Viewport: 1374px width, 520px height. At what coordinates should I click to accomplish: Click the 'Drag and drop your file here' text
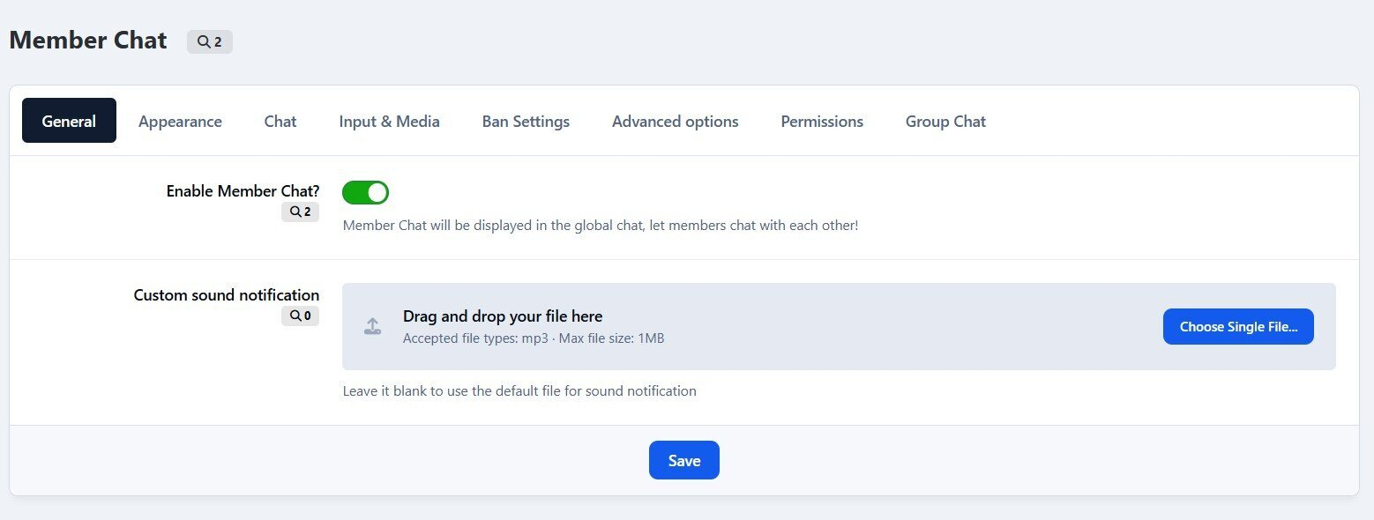[502, 316]
